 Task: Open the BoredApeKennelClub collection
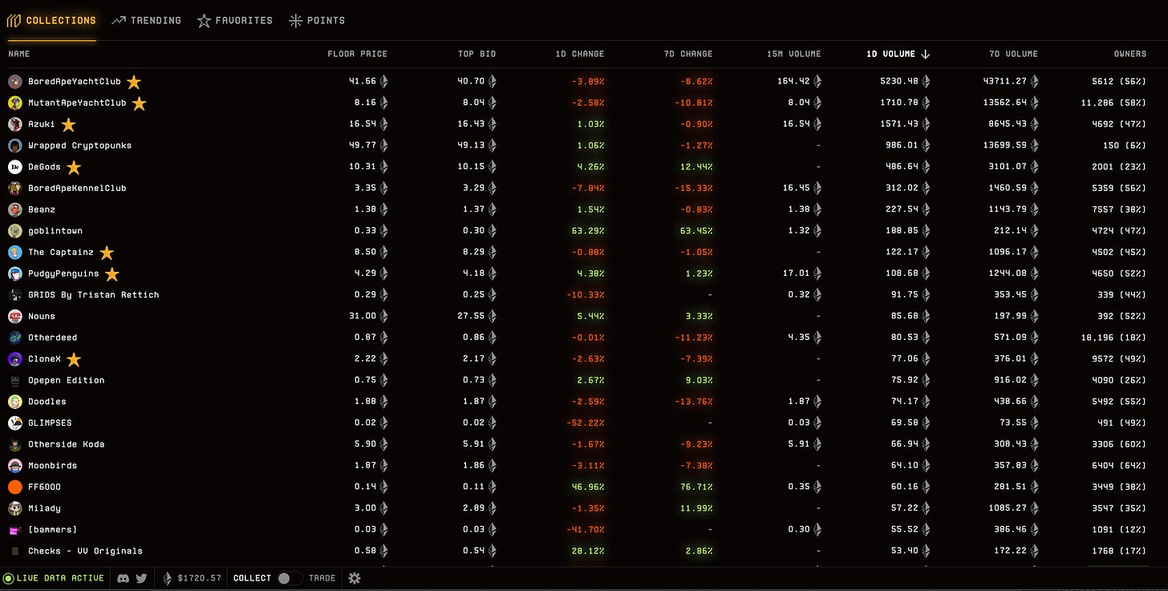77,188
